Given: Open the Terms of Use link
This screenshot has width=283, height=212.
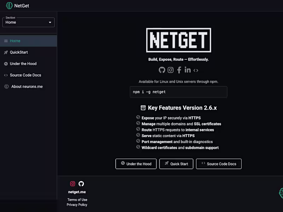Looking at the screenshot, I should coord(77,200).
